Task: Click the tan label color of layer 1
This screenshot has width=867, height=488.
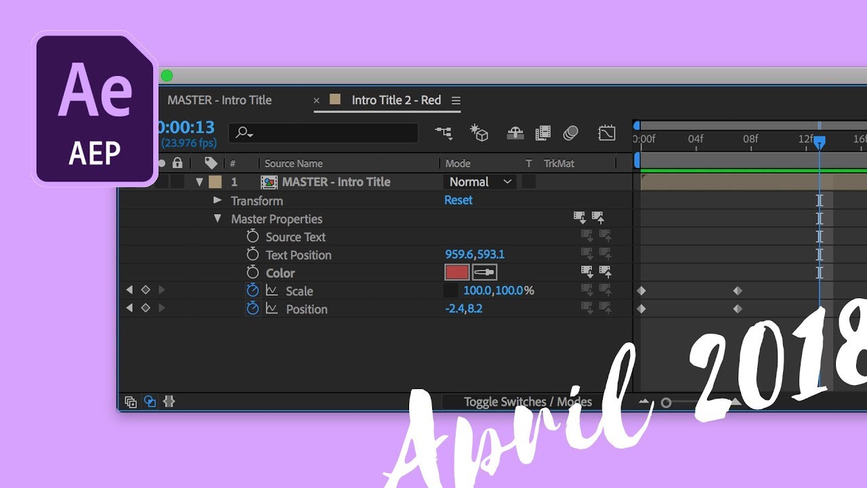Action: [x=215, y=182]
